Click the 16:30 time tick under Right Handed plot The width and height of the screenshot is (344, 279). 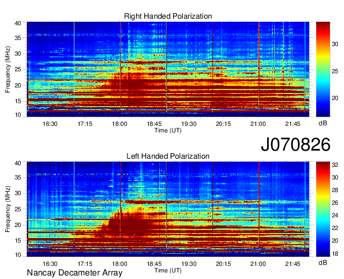[50, 124]
